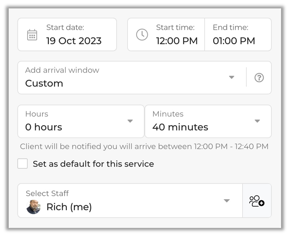The image size is (291, 236).
Task: Click the clock icon beside Start time
Action: click(x=142, y=35)
